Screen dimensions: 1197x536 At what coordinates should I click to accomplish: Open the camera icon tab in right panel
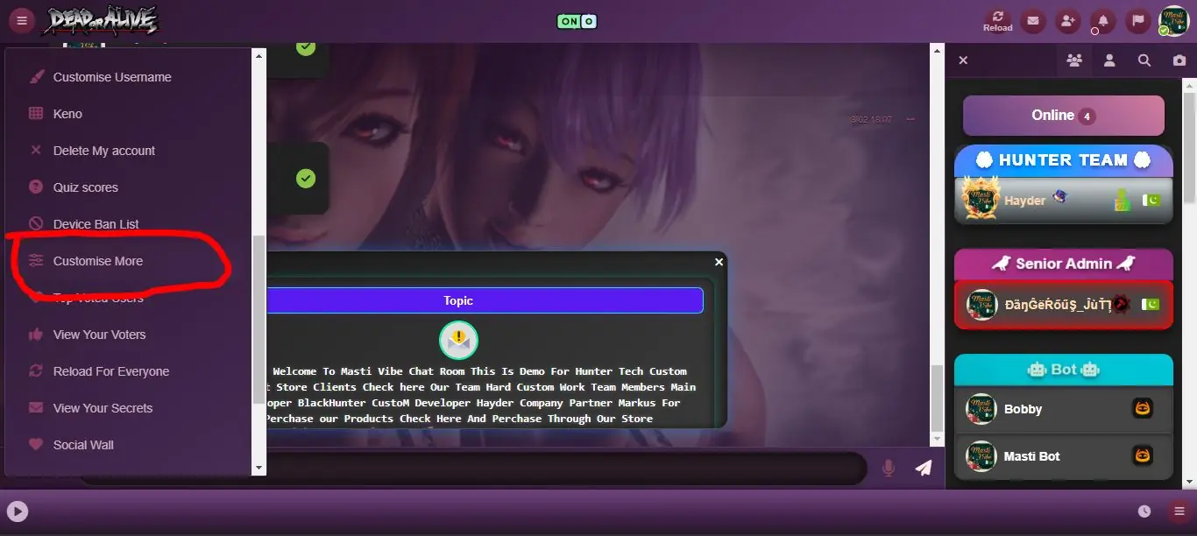pos(1179,60)
